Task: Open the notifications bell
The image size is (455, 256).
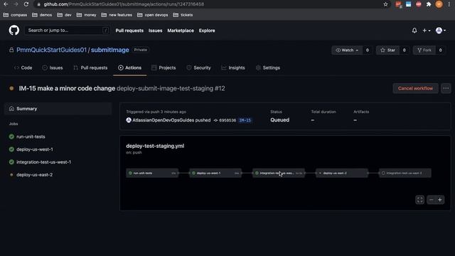Action: pos(414,31)
